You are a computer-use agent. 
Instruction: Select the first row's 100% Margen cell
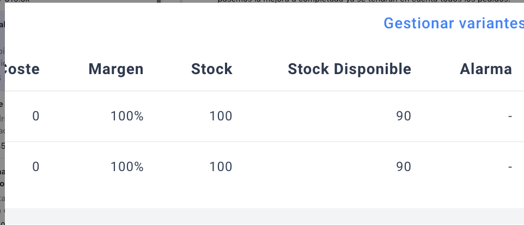pyautogui.click(x=127, y=116)
